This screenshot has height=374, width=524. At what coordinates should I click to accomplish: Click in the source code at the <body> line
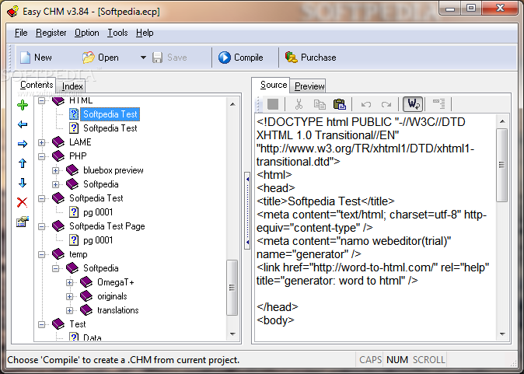click(275, 320)
